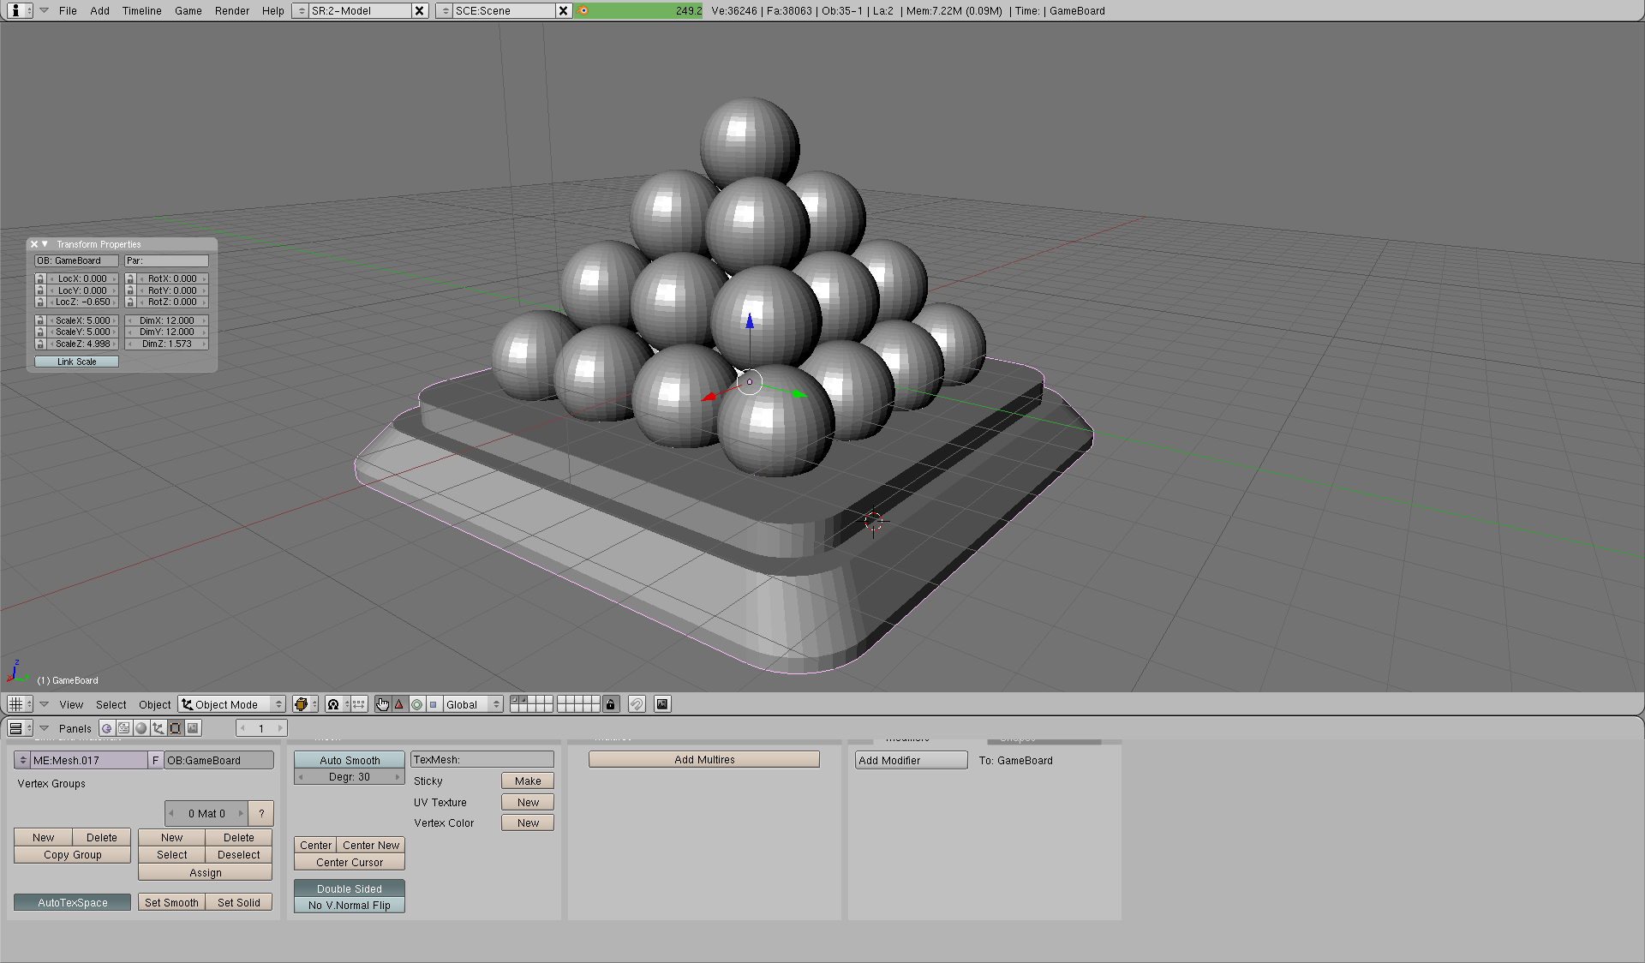Enable the translate manipulator triangle icon

[399, 704]
